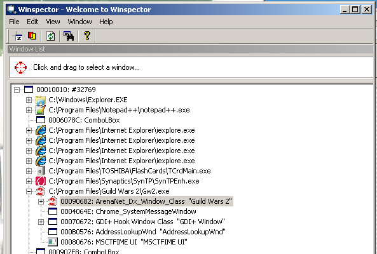The height and width of the screenshot is (254, 377).
Task: Select the TOSHIBA\FlashCards\TCrdMain.exe row
Action: (130, 171)
